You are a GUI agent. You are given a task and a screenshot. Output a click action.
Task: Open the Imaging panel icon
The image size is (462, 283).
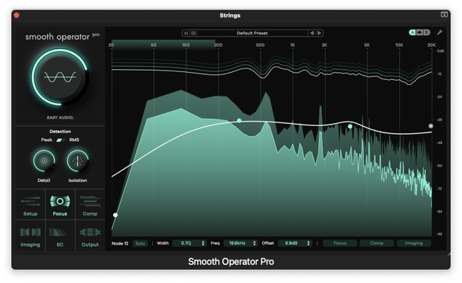(x=30, y=235)
